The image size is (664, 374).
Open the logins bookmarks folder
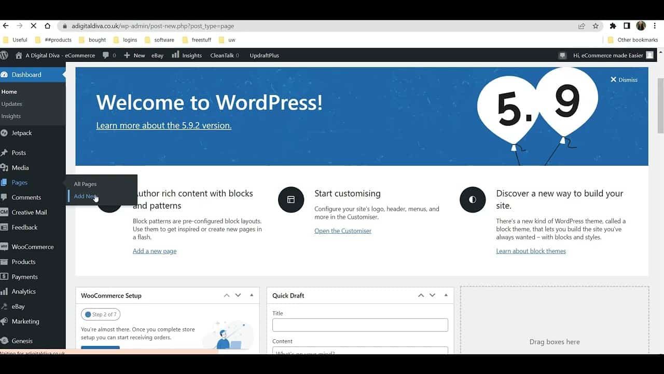pos(125,39)
